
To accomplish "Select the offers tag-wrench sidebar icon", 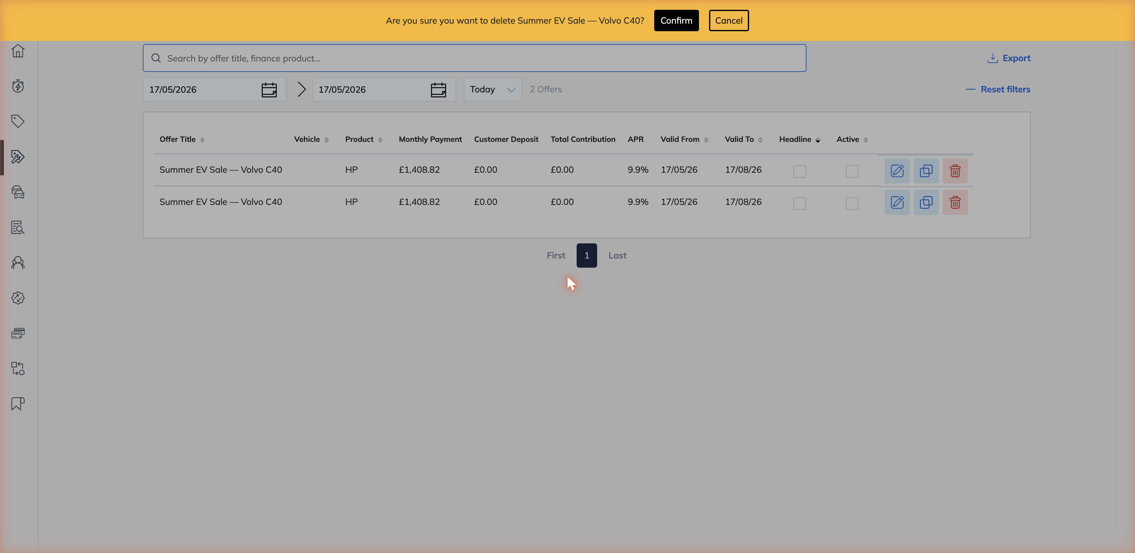I will point(18,157).
